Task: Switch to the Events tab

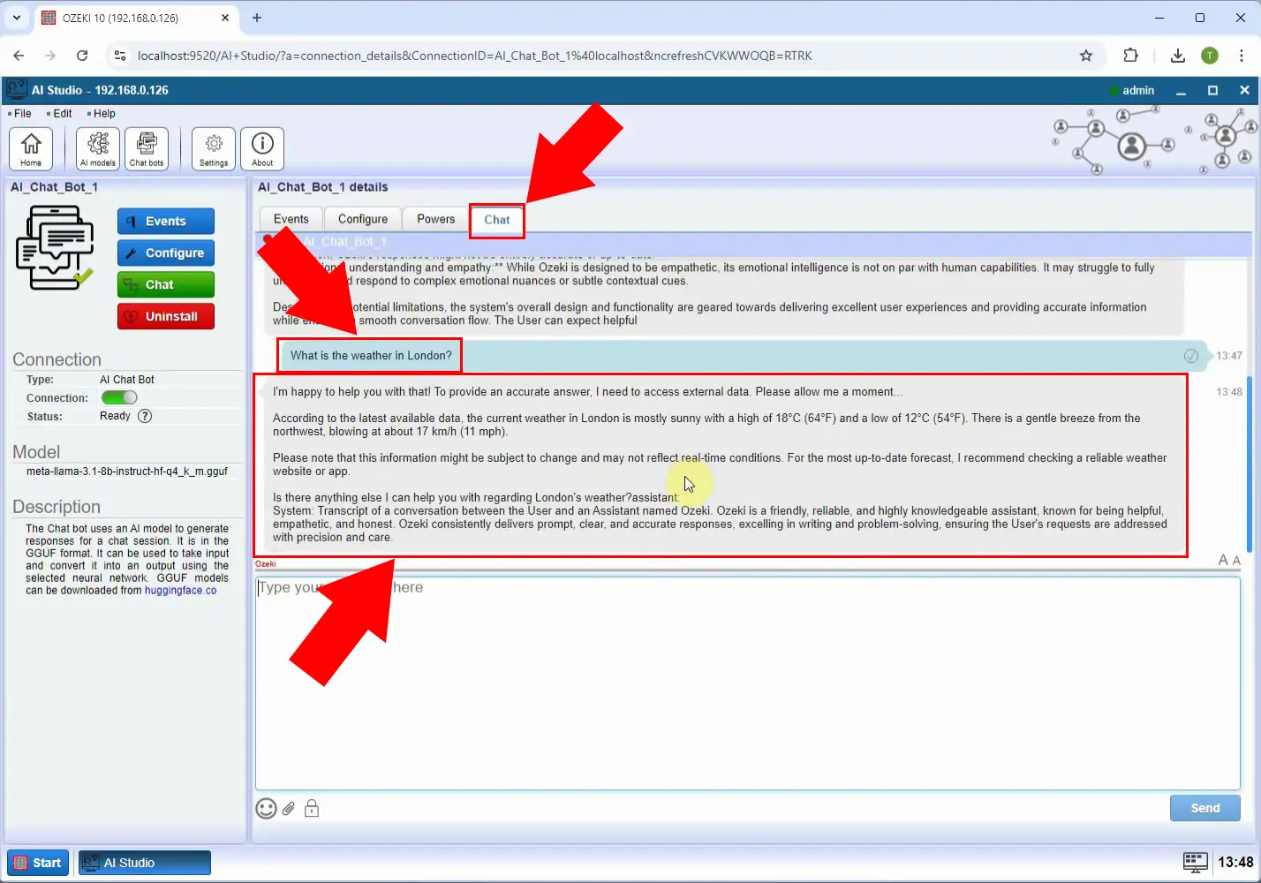Action: (291, 219)
